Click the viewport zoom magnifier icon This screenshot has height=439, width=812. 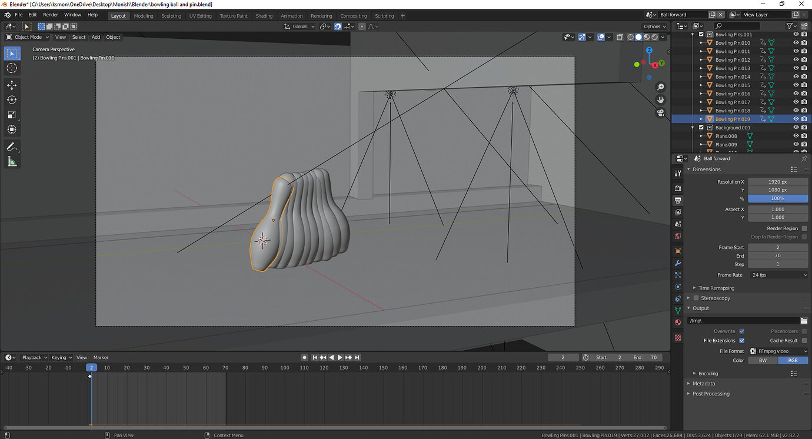[x=661, y=87]
